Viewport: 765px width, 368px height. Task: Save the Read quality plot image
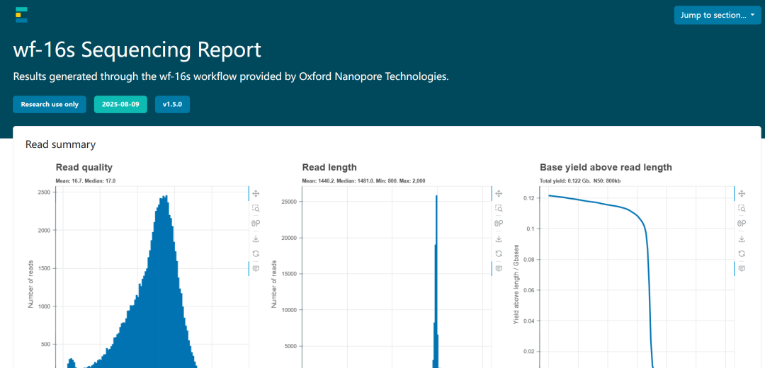click(256, 238)
